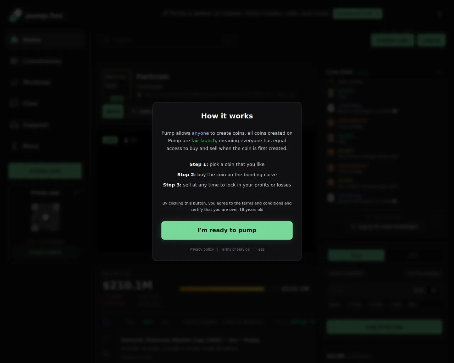The image size is (454, 363).
Task: Click the pump.fun pill logo icon
Action: (x=15, y=15)
